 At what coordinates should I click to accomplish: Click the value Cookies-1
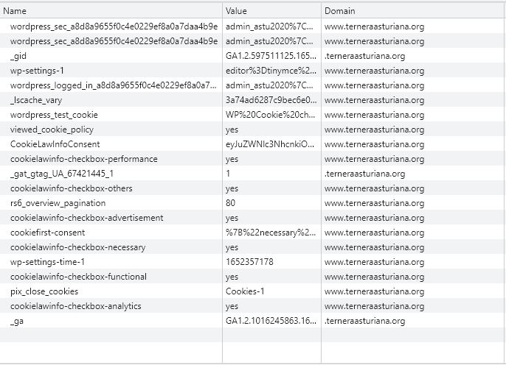(x=245, y=291)
